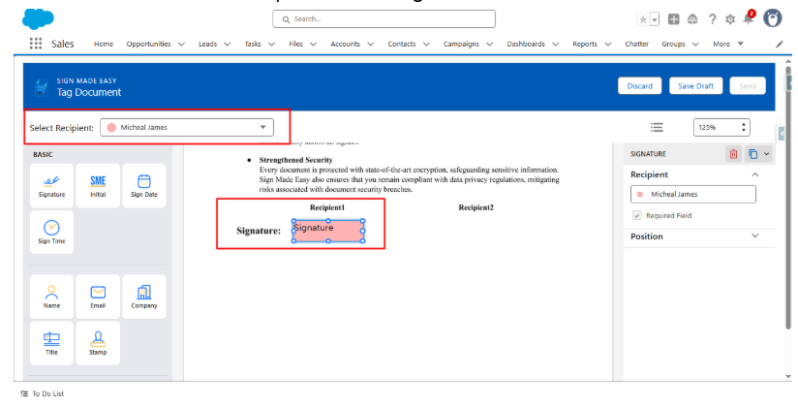Screen dimensions: 798x407
Task: Add a Stamp field
Action: [x=98, y=343]
